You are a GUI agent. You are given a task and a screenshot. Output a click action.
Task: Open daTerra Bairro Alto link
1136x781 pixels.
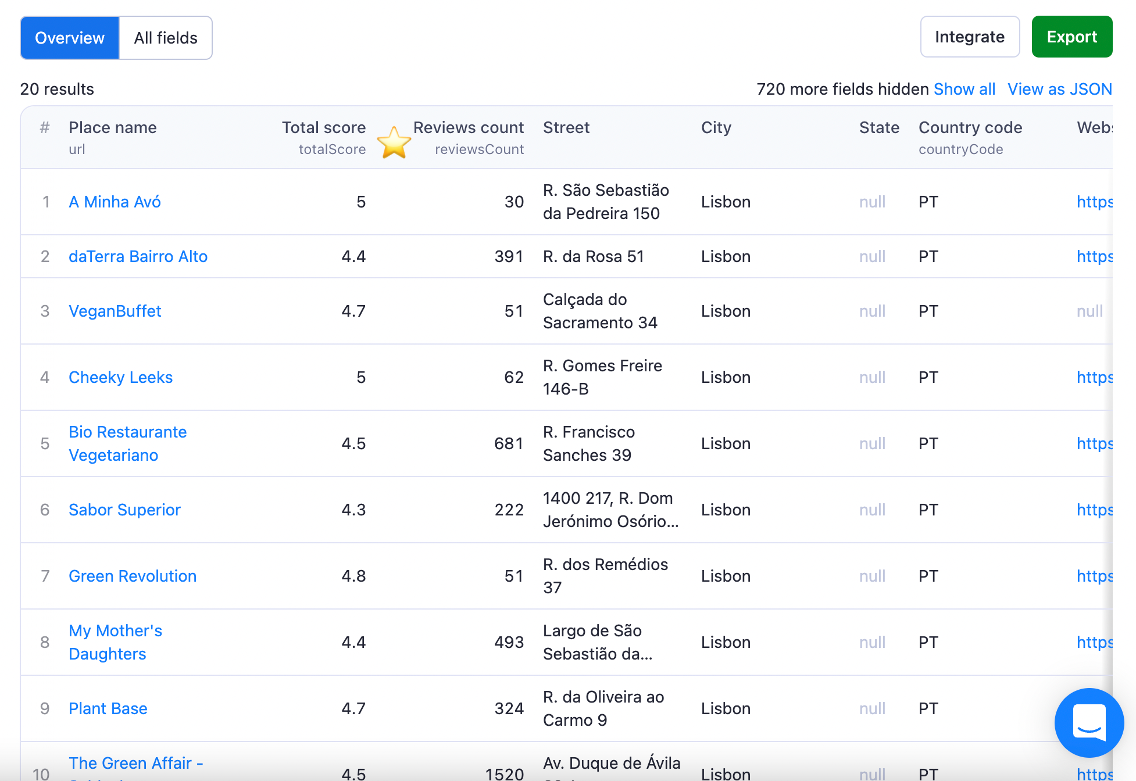pos(138,256)
